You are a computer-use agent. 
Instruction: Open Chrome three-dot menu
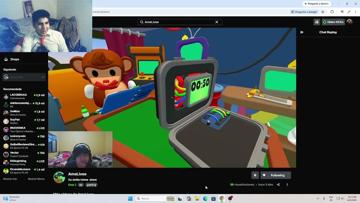point(356,12)
